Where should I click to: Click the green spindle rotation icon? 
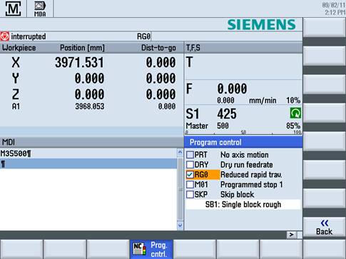click(295, 113)
